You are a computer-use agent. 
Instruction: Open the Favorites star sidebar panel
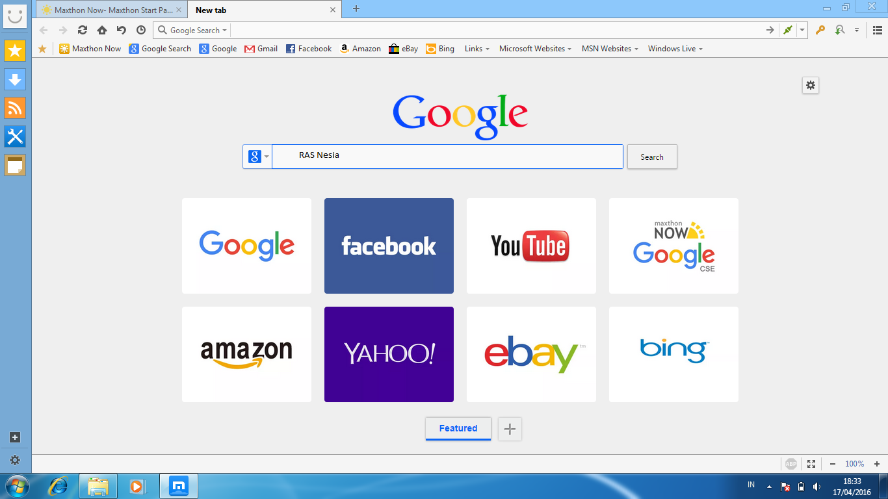(x=15, y=51)
